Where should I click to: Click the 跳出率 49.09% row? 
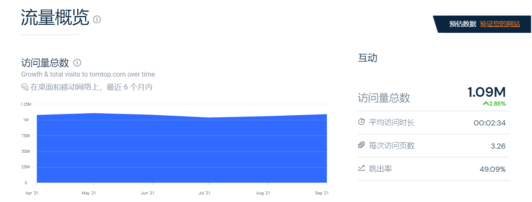click(433, 169)
